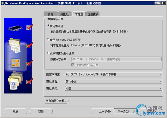Click the 数据库字符集 group title
This screenshot has width=167, height=118.
[x=55, y=19]
